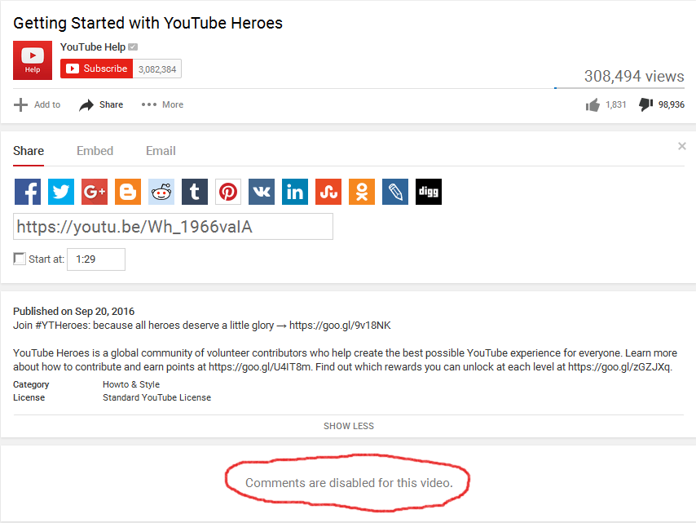The height and width of the screenshot is (523, 696).
Task: Switch to the Email tab
Action: (161, 151)
